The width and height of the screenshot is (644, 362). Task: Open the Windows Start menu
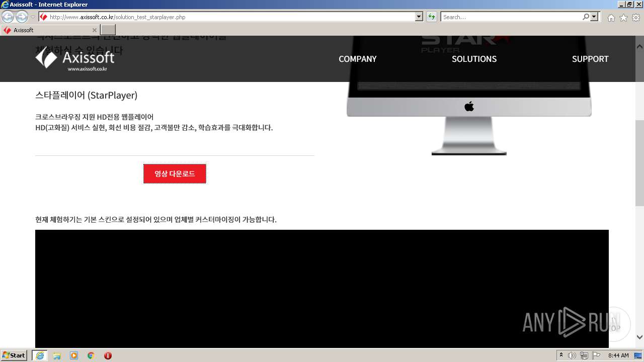coord(14,355)
